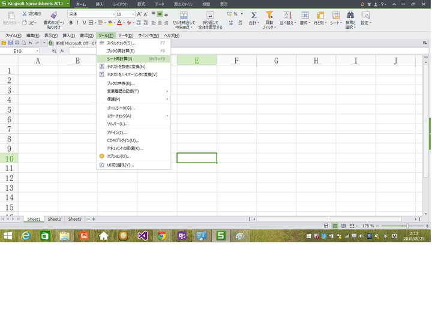Toggle the bottom vertical align button

click(166, 14)
